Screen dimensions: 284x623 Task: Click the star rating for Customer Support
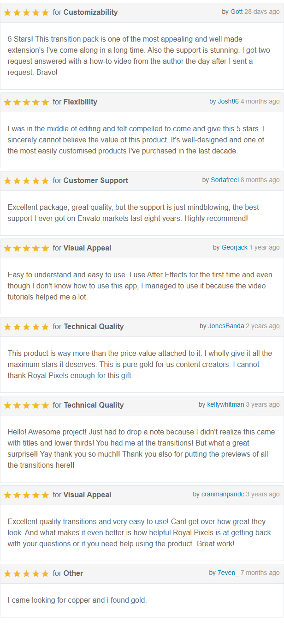tap(26, 181)
